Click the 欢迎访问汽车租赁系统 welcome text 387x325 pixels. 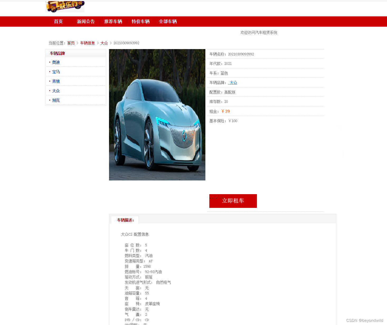259,32
